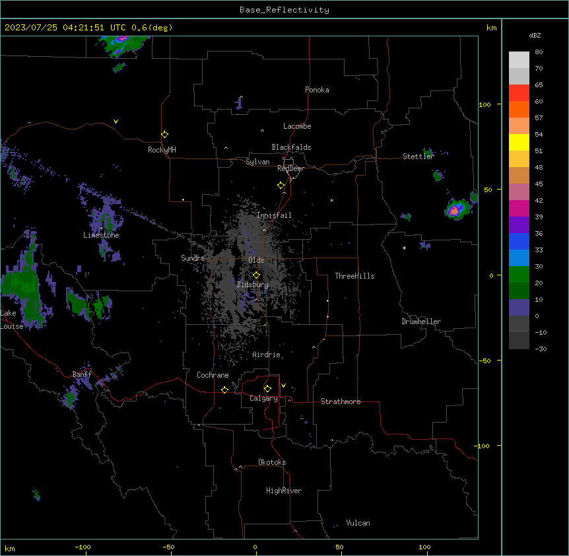Click the Sylvan label
Viewport: 569px width, 556px height.
coord(257,162)
